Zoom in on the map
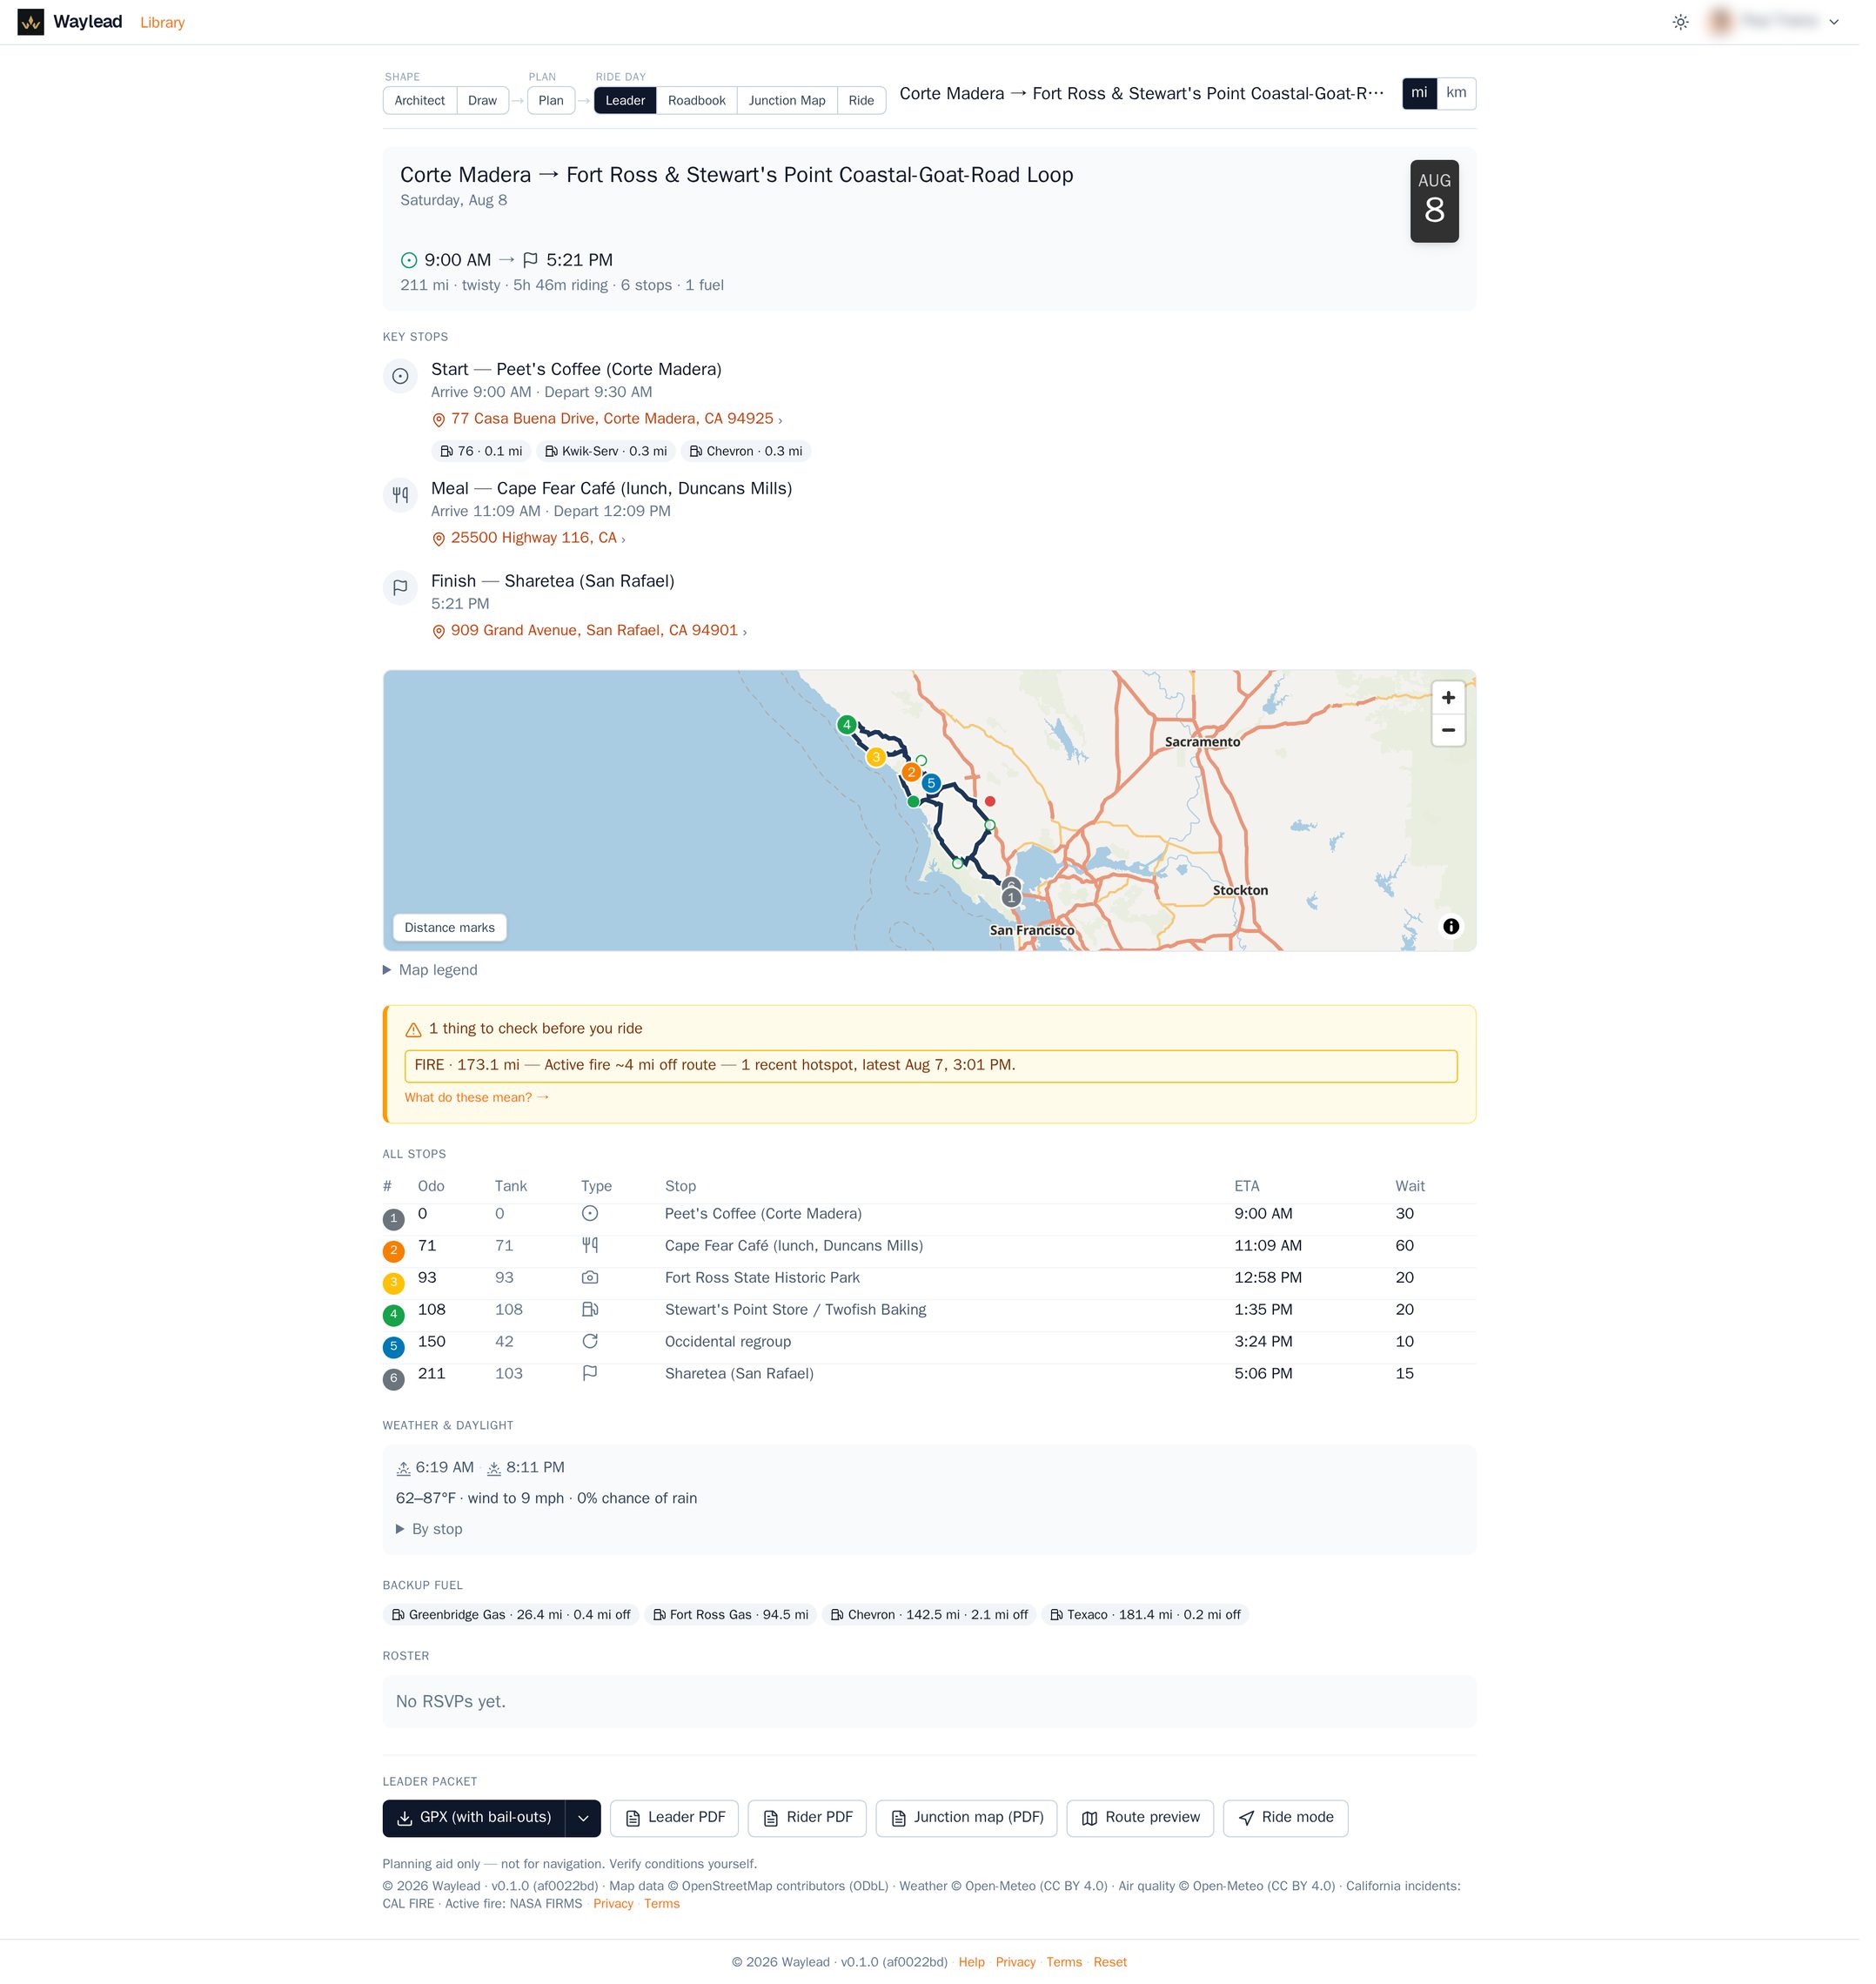Viewport: 1876px width, 1984px height. [x=1461, y=704]
